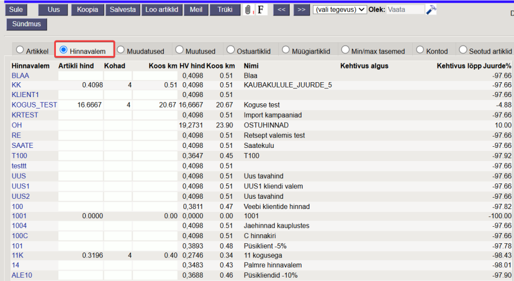Click the name text Palmre hinnavalem
Screen dimensions: 514x281
click(273, 265)
